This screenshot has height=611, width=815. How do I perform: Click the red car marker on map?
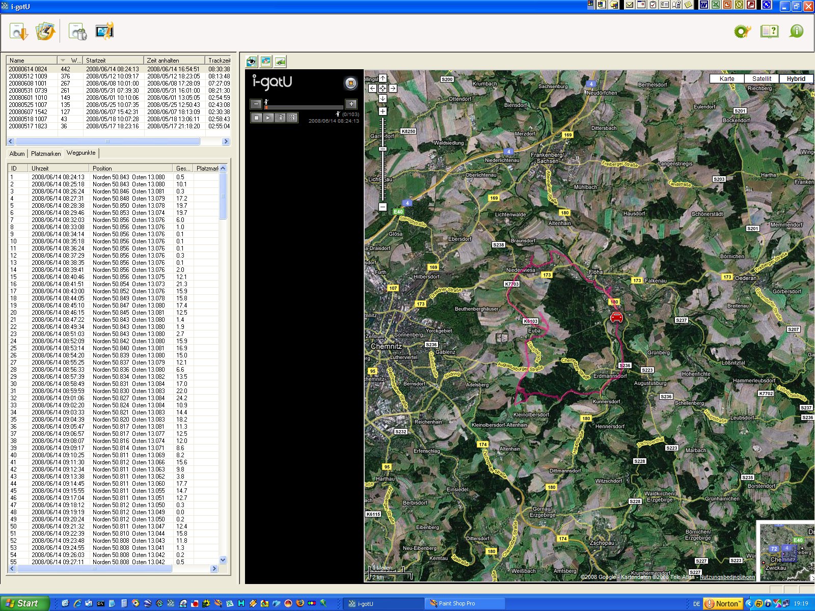(616, 317)
